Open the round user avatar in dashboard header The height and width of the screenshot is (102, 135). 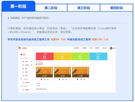(x=111, y=48)
